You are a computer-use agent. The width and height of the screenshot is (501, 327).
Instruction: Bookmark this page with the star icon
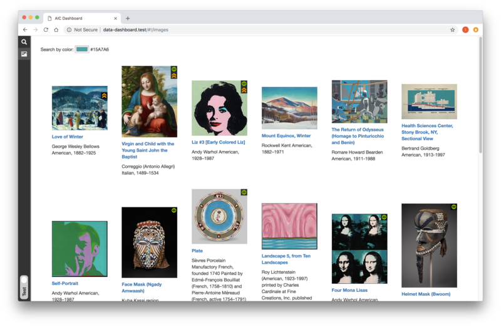coord(452,29)
